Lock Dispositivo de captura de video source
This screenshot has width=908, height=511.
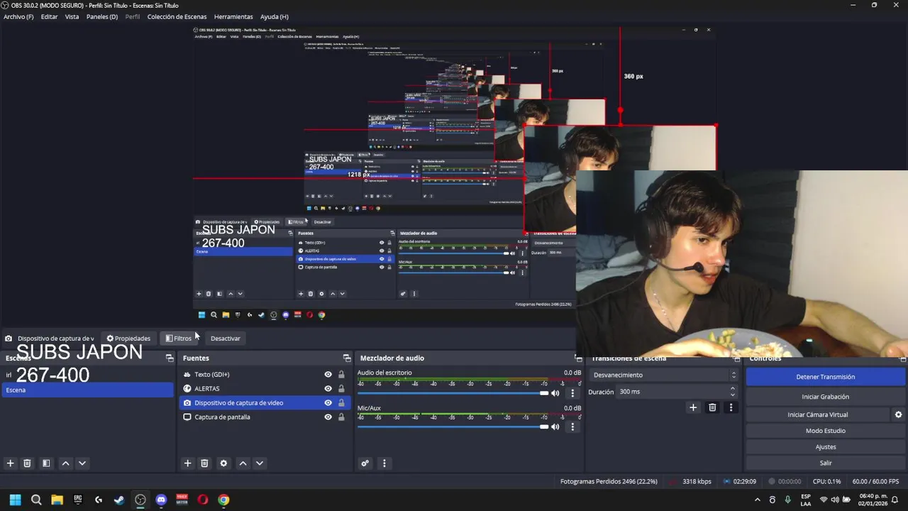341,403
